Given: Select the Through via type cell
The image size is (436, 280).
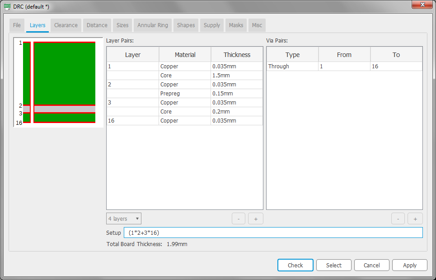Looking at the screenshot, I should click(292, 66).
